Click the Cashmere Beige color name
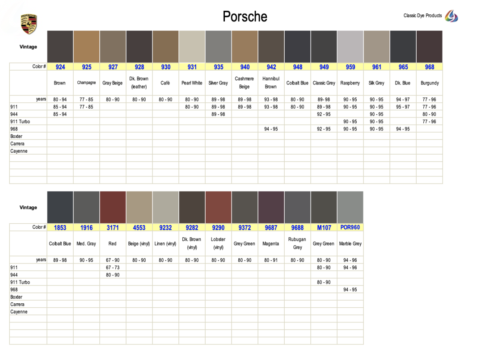Image resolution: width=481 pixels, height=360 pixels. point(244,83)
